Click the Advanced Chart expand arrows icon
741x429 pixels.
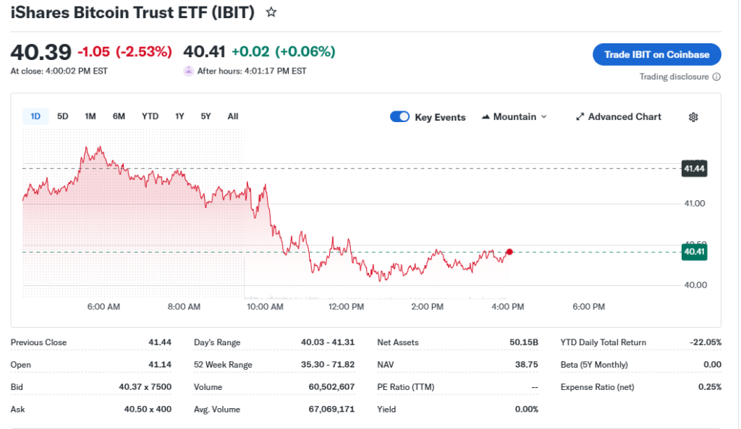click(580, 117)
